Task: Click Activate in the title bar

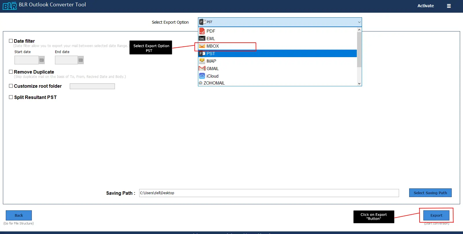Action: [425, 6]
